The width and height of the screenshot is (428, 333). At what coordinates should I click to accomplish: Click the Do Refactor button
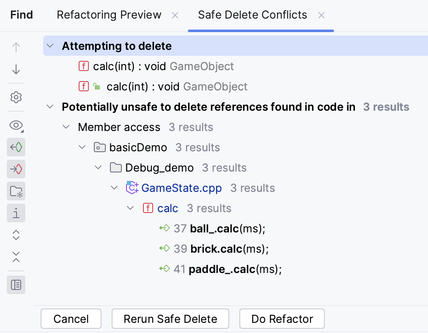point(282,319)
